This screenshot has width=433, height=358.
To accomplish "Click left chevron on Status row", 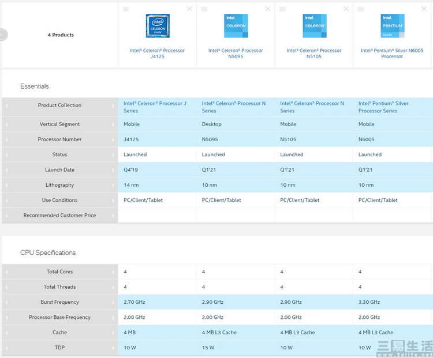I will (6, 155).
